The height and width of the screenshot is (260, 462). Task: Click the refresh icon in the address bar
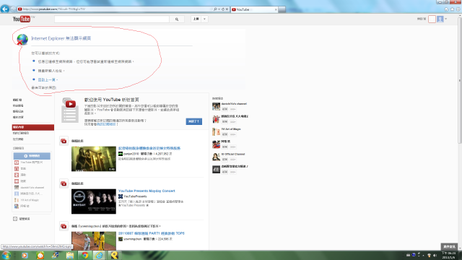(x=223, y=9)
